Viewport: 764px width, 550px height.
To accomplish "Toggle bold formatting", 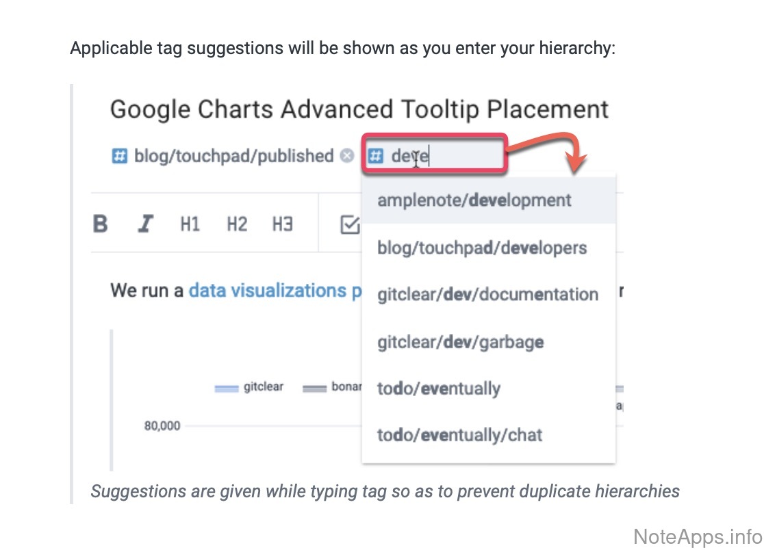I will (101, 224).
